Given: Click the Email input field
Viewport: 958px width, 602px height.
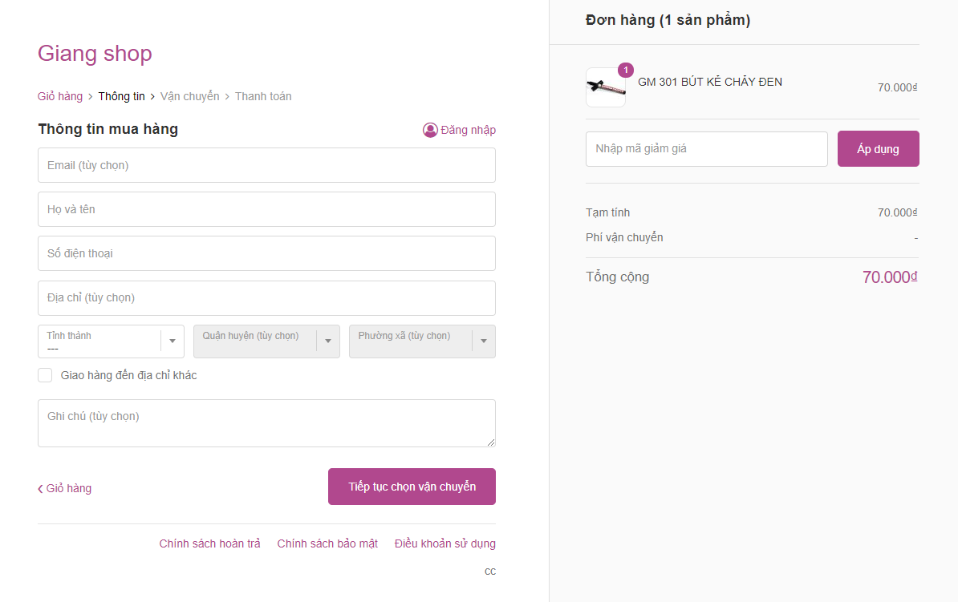Looking at the screenshot, I should coord(266,165).
